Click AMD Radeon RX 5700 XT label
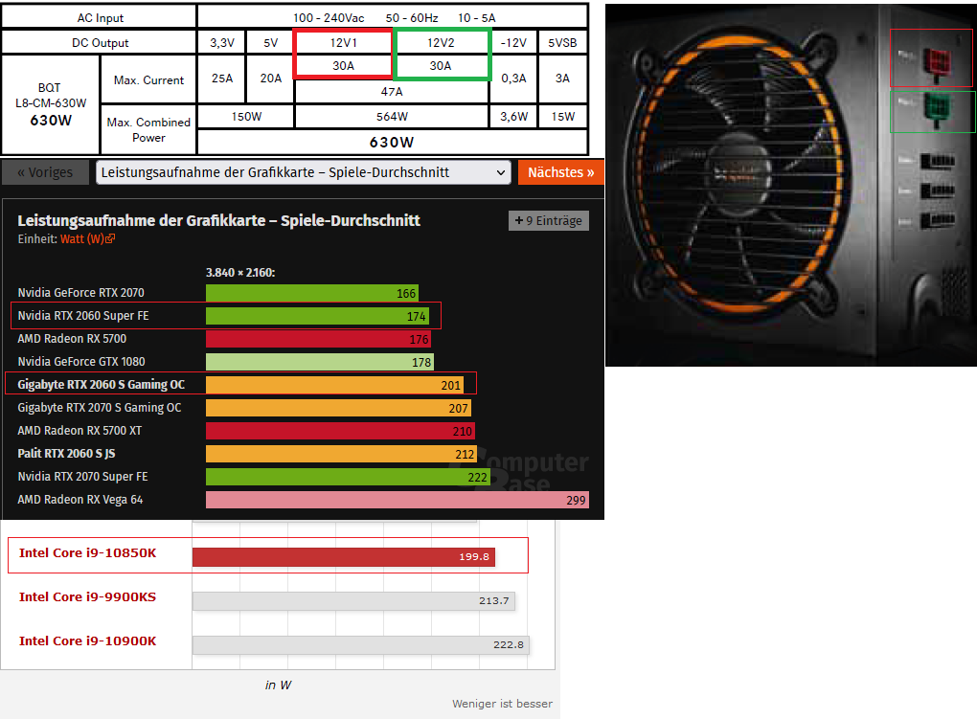The image size is (977, 719). click(x=80, y=431)
